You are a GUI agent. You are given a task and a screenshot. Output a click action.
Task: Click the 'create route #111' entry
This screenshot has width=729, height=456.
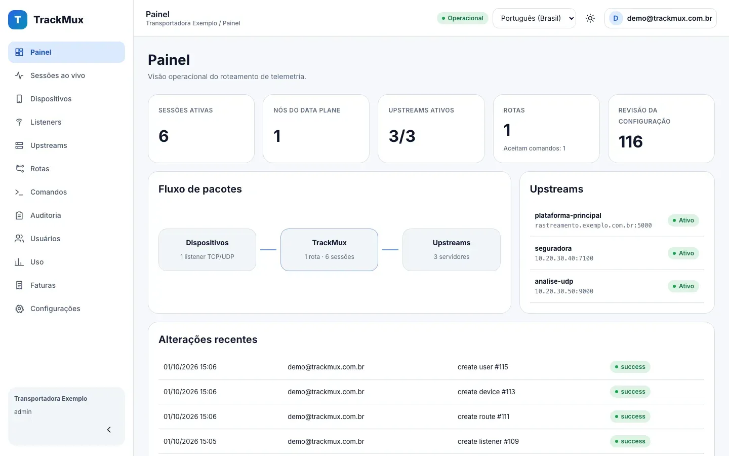(x=483, y=416)
